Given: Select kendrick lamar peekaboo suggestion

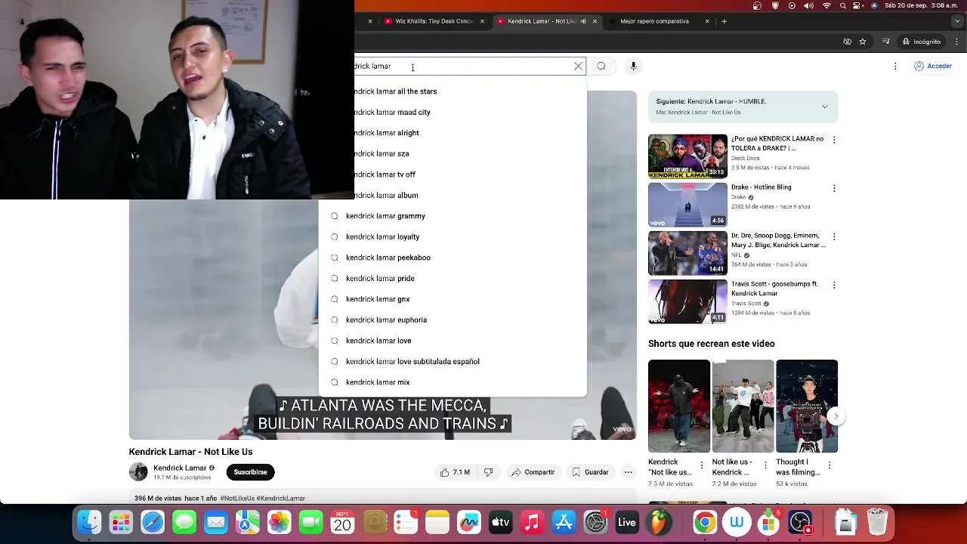Looking at the screenshot, I should coord(453,258).
